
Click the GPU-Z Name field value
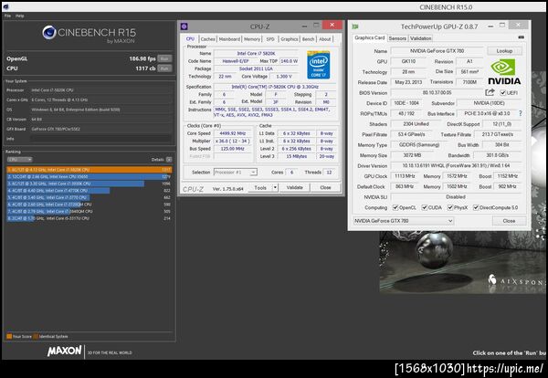[x=437, y=51]
